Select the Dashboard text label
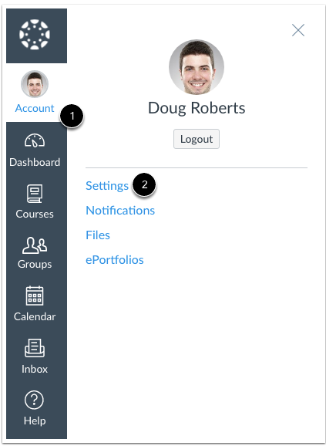Image resolution: width=326 pixels, height=446 pixels. (35, 162)
